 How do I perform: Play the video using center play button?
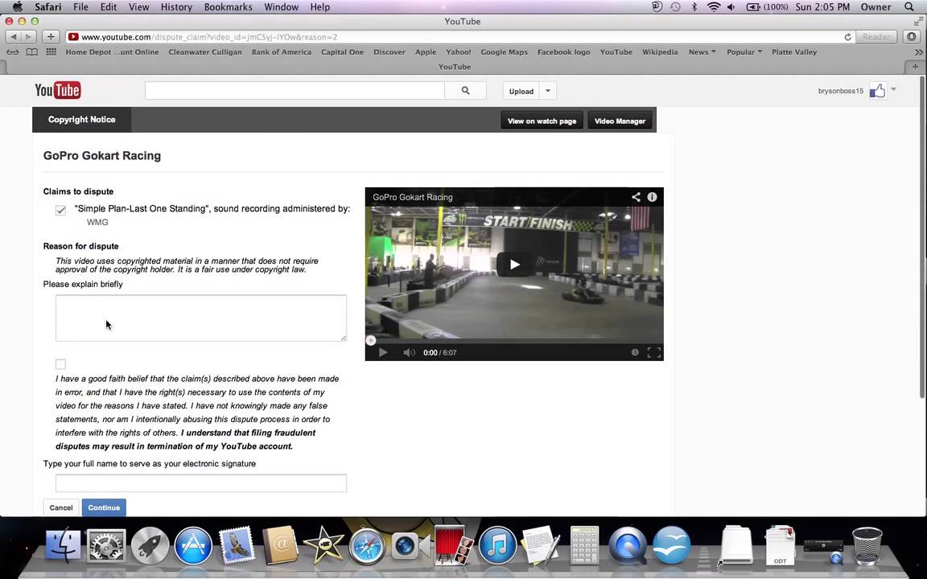point(514,265)
